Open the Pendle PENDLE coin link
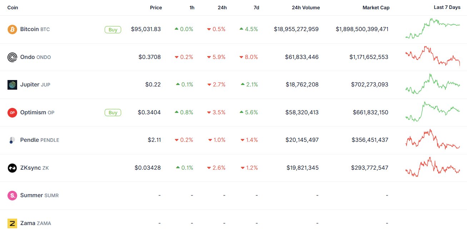 (39, 140)
